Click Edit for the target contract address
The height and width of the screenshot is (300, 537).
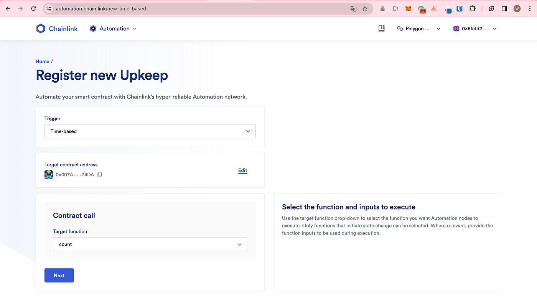click(x=242, y=170)
